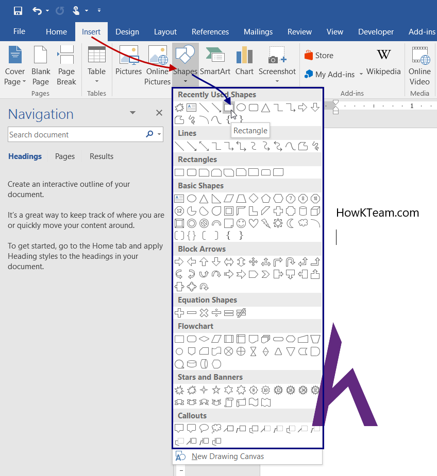437x476 pixels.
Task: Open the Developer tab
Action: (376, 32)
